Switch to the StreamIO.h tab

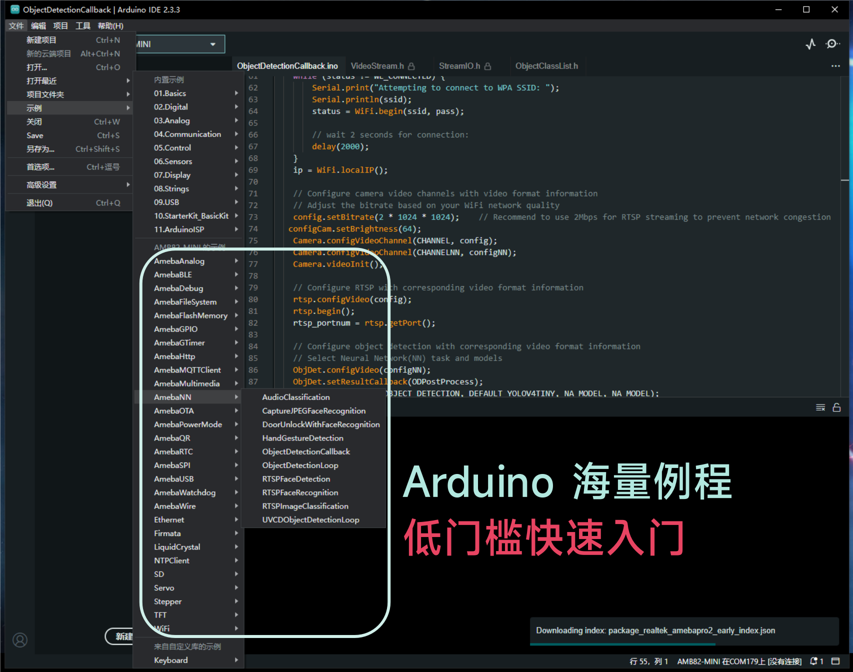pos(464,66)
